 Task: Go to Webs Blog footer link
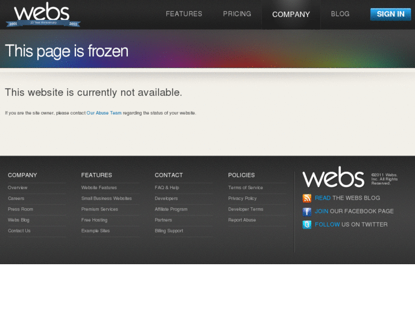click(x=18, y=220)
